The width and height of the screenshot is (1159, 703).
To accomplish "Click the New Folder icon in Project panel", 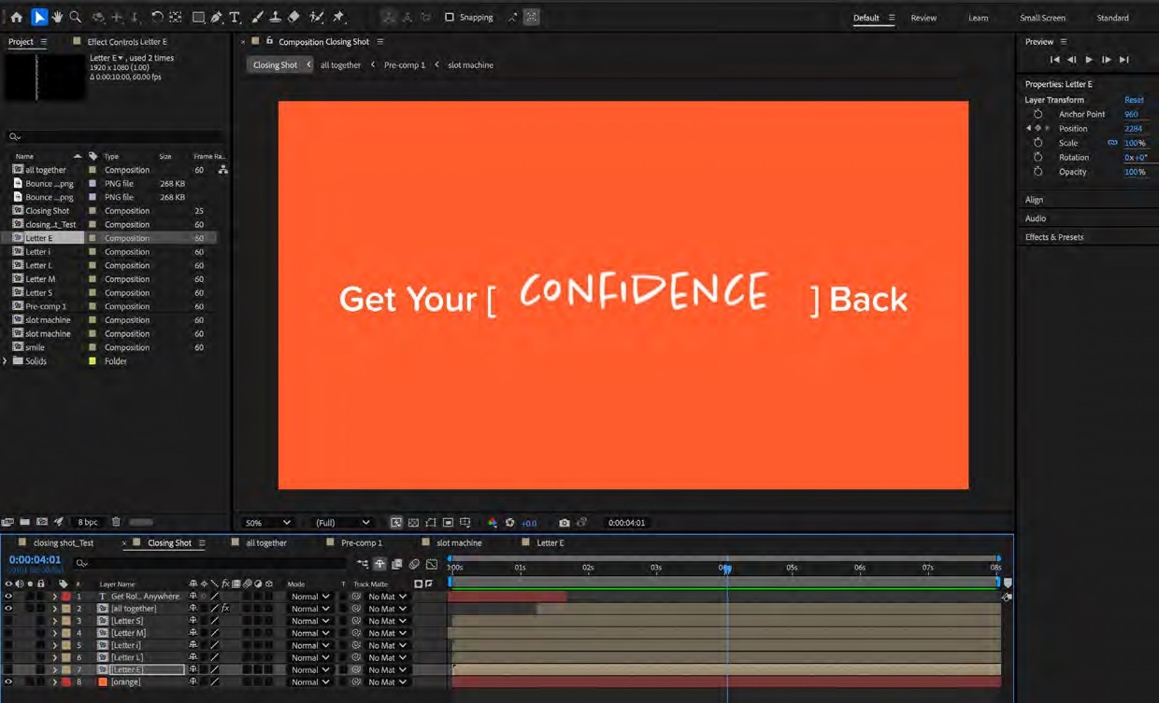I will [x=25, y=522].
